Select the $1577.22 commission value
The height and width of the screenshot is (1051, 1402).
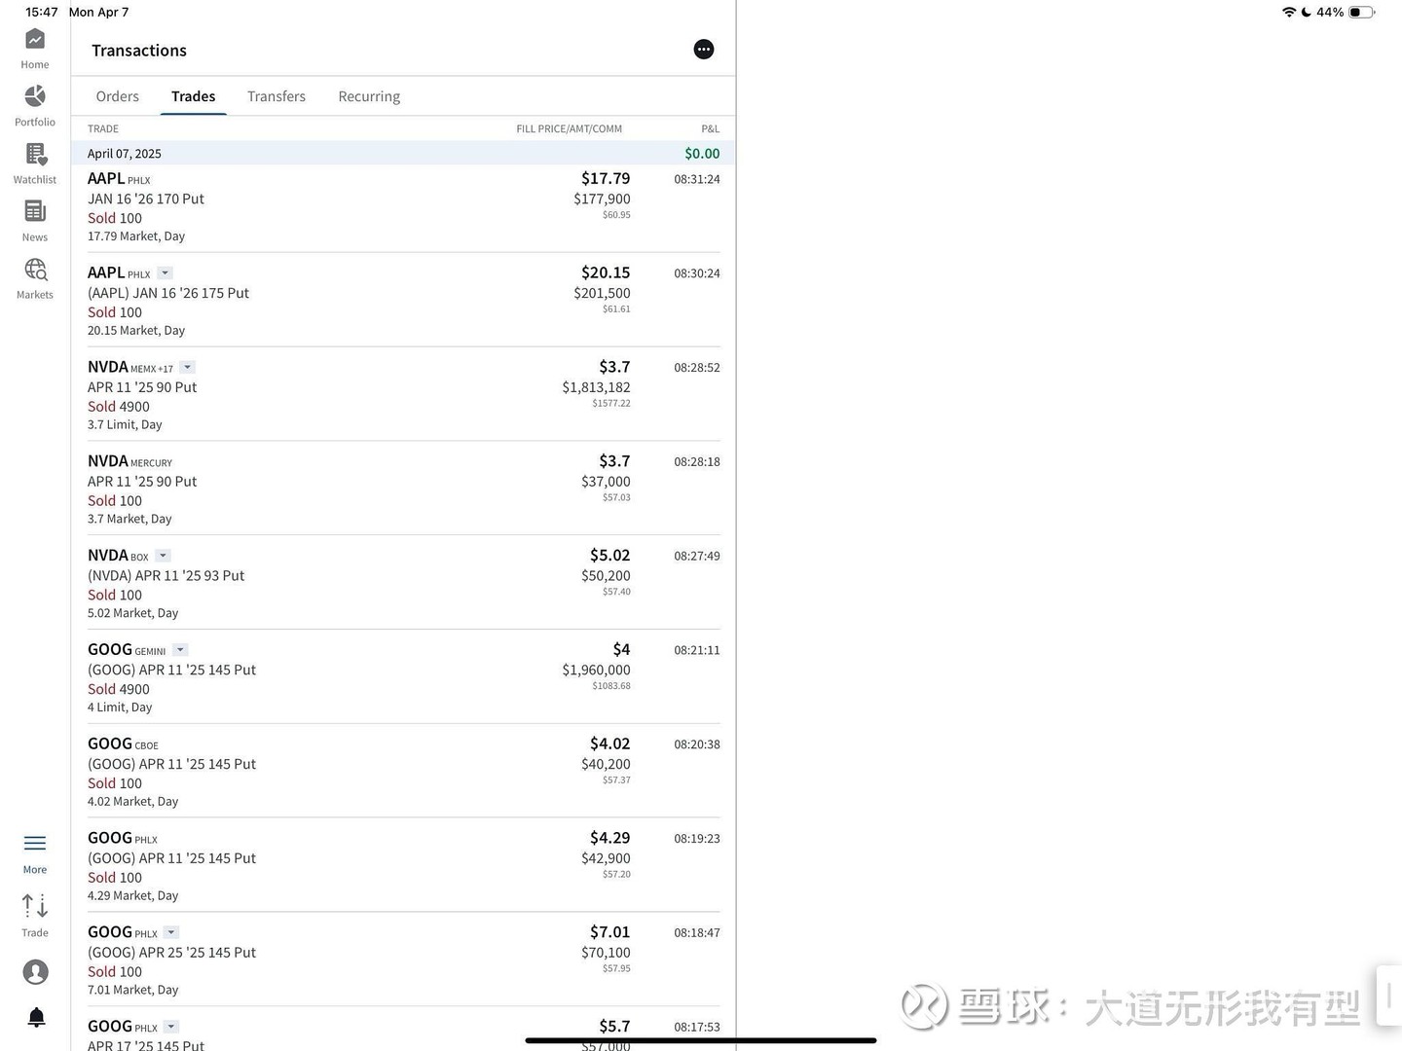611,403
